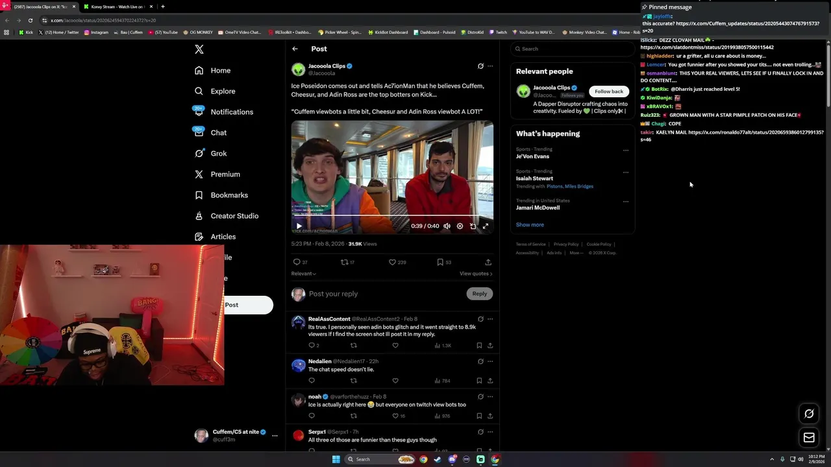Open the Bookmarks page

coord(221,195)
